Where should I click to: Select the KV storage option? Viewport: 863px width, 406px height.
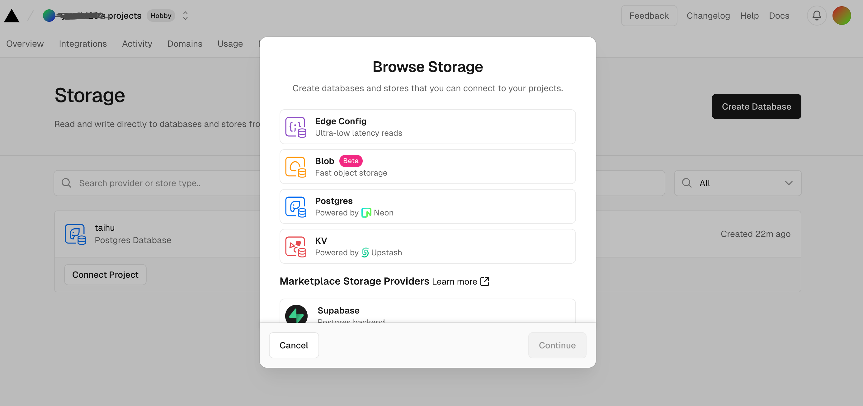coord(427,247)
